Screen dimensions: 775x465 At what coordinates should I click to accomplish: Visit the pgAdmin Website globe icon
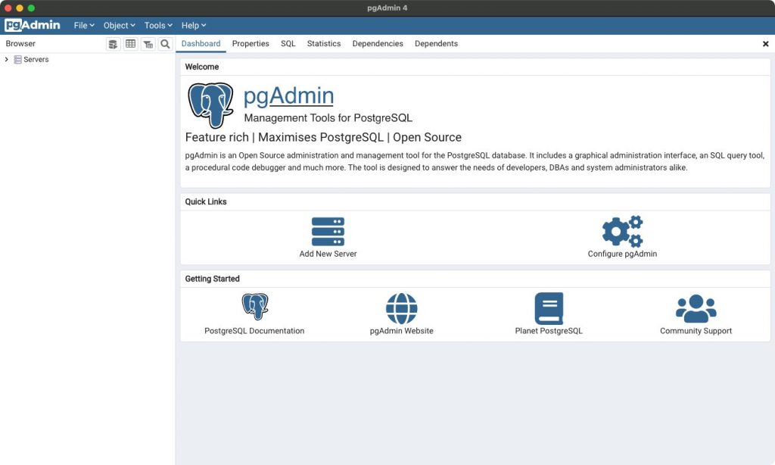click(401, 307)
